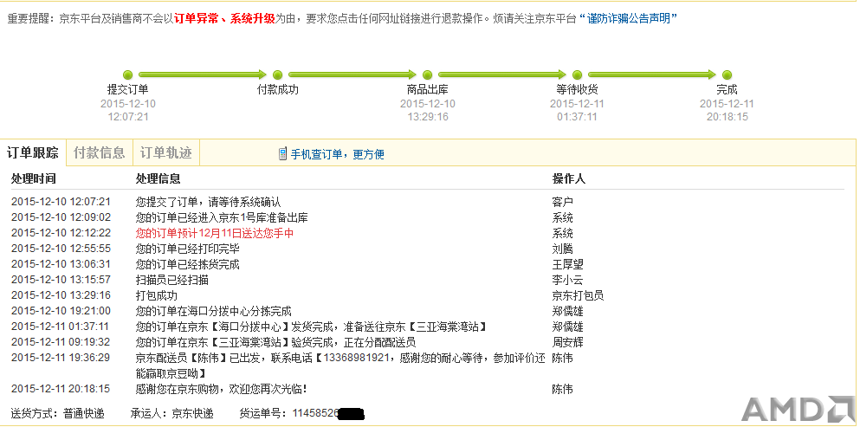Click the operator name 王厚望
The width and height of the screenshot is (860, 427).
[x=567, y=264]
